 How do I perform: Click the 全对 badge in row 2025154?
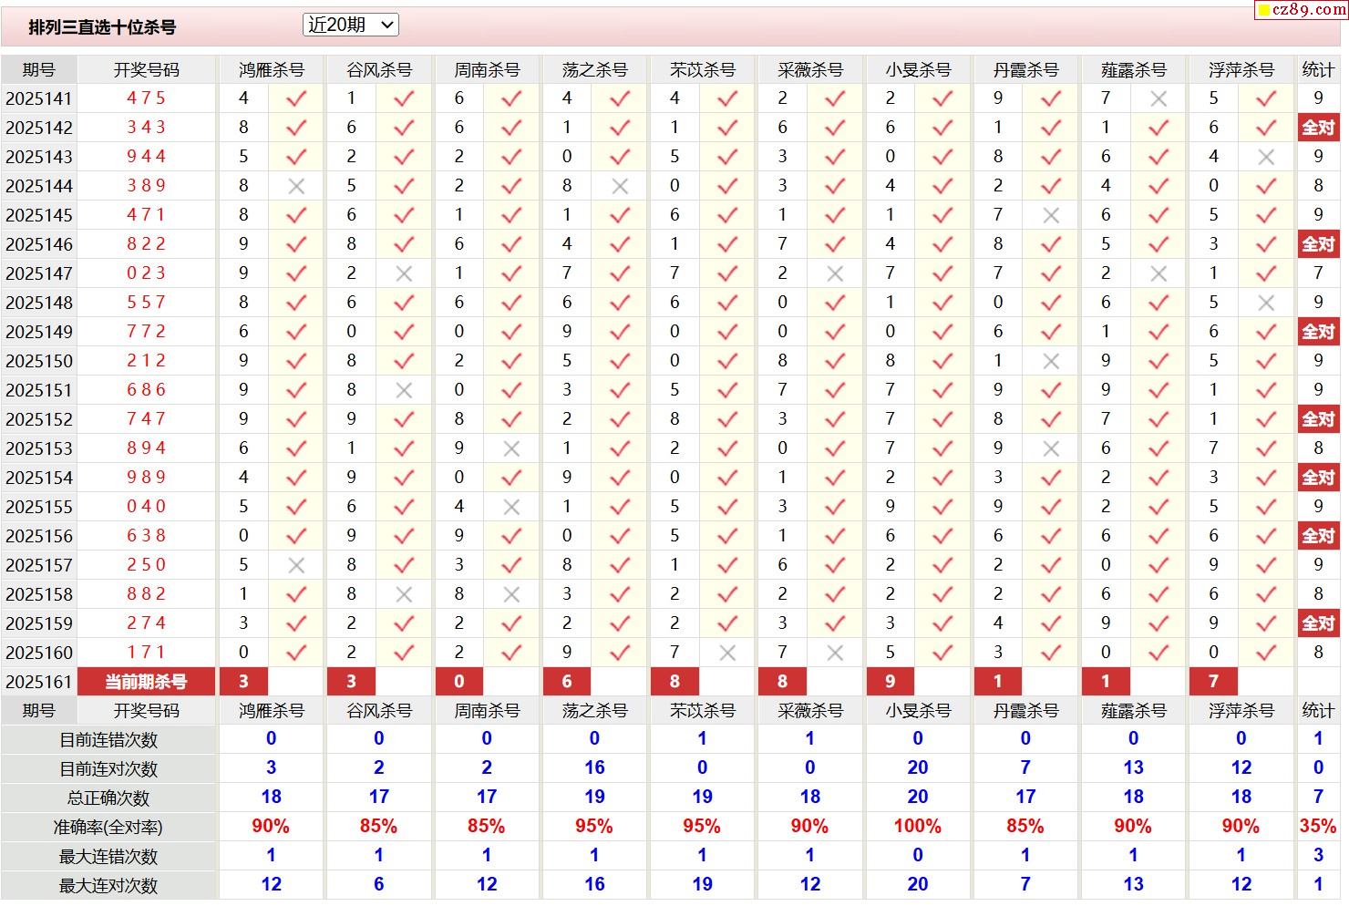click(1318, 478)
